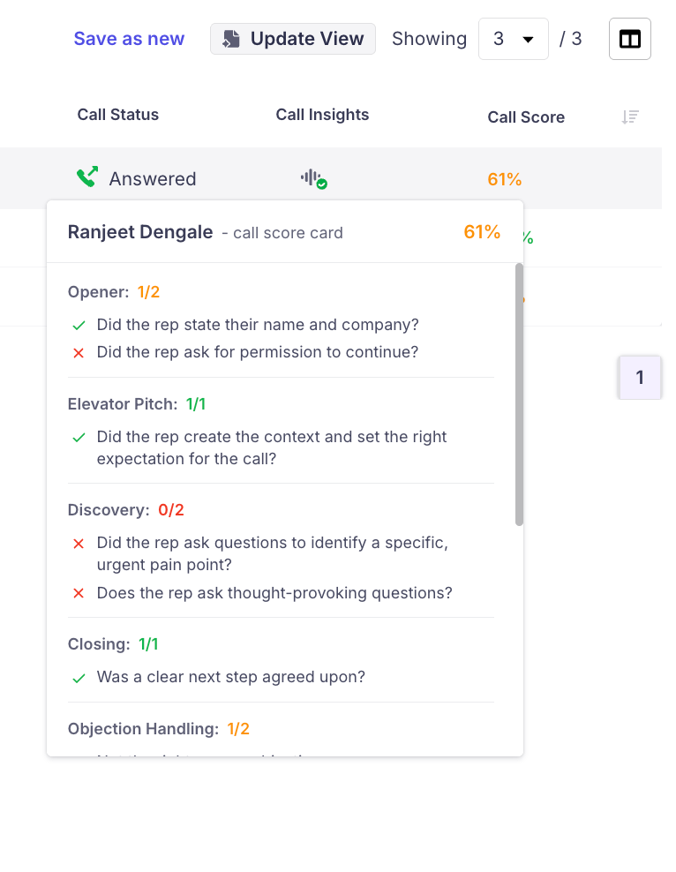The height and width of the screenshot is (872, 676).
Task: Click the score card vertical scrollbar
Action: 519,394
